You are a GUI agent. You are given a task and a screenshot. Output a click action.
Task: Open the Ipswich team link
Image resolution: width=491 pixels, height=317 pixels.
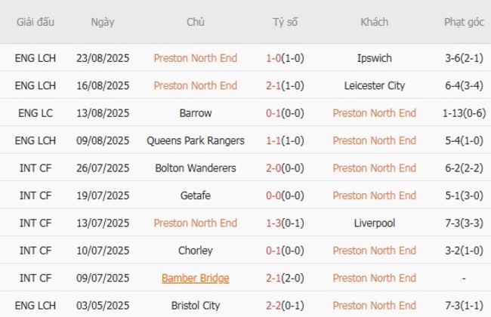coord(374,57)
